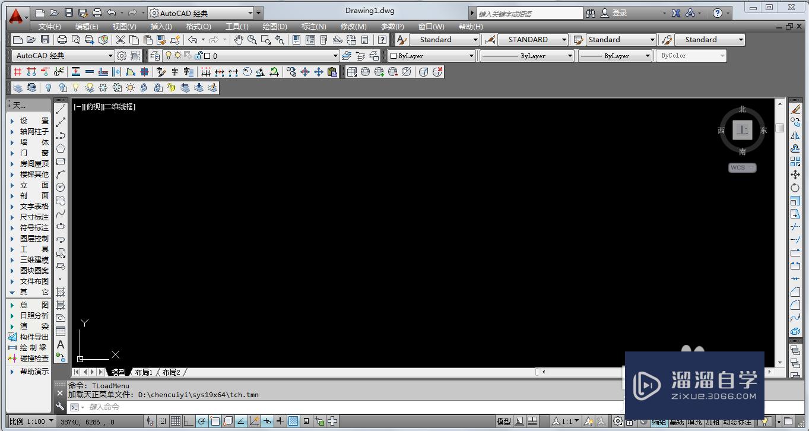The image size is (809, 431).
Task: Click the vertical scrollbar thumb at right
Action: [780, 128]
